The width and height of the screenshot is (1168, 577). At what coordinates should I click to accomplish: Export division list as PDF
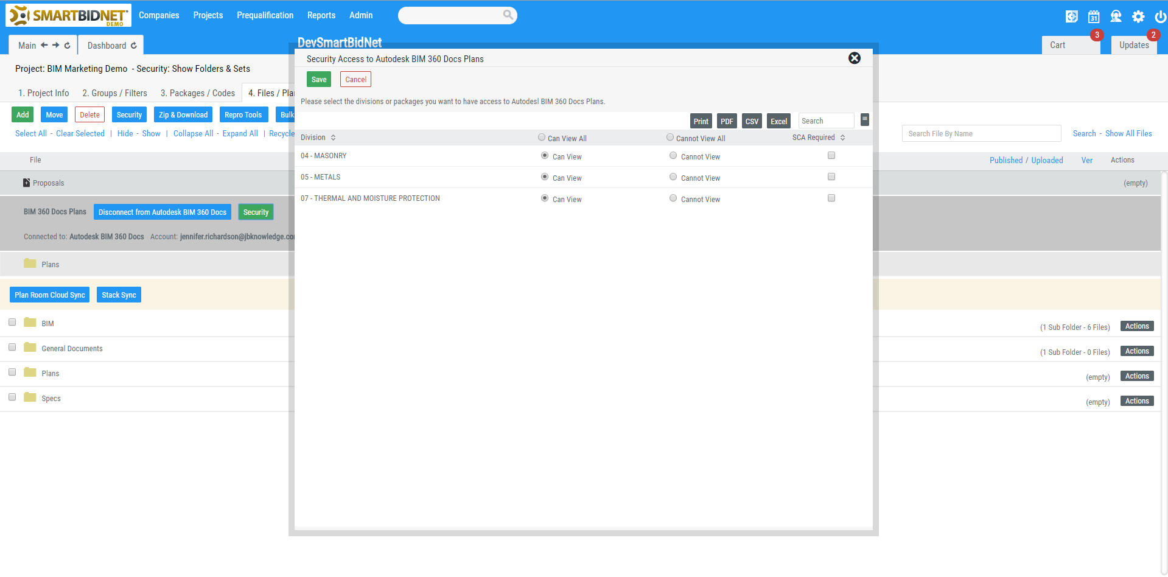click(727, 121)
